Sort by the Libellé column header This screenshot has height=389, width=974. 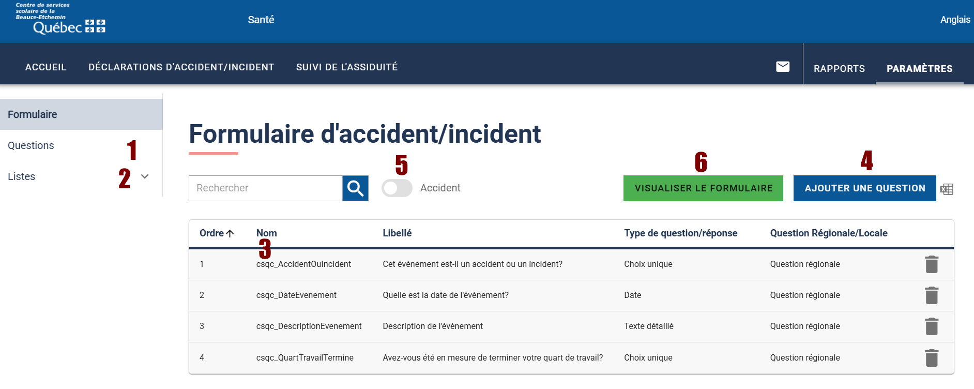[x=397, y=233]
